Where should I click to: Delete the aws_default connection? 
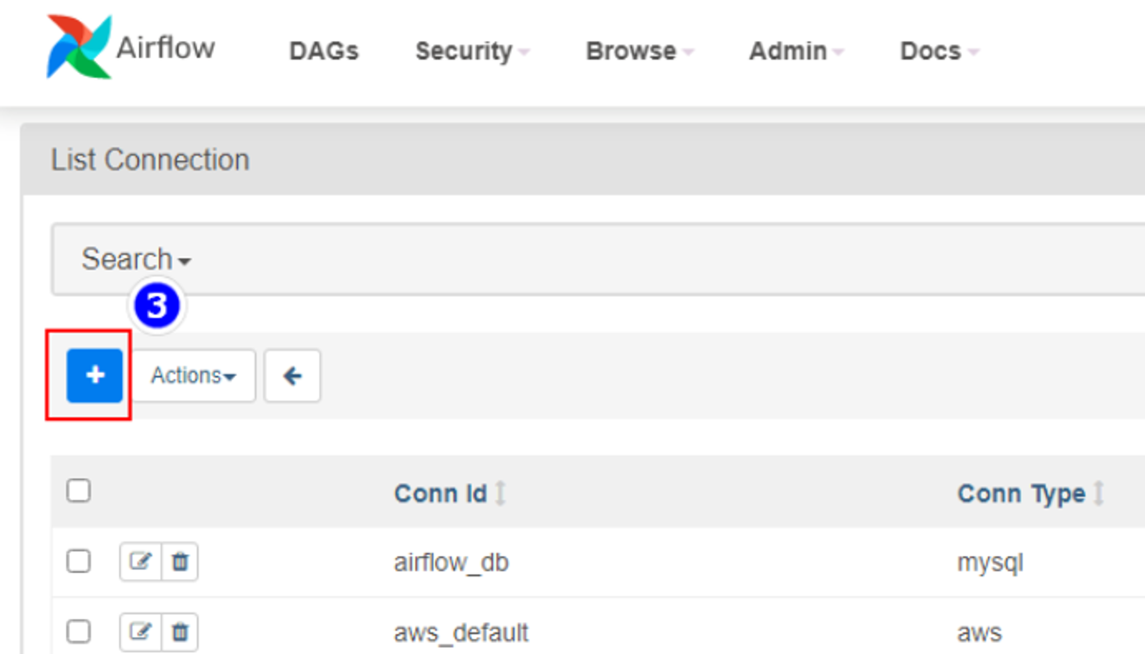click(x=180, y=632)
